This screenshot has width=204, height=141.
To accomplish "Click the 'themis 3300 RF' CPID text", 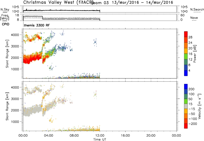I will (37, 25).
